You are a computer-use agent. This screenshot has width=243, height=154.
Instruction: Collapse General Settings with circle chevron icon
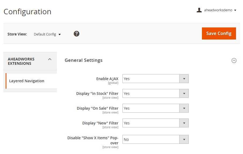pyautogui.click(x=234, y=60)
